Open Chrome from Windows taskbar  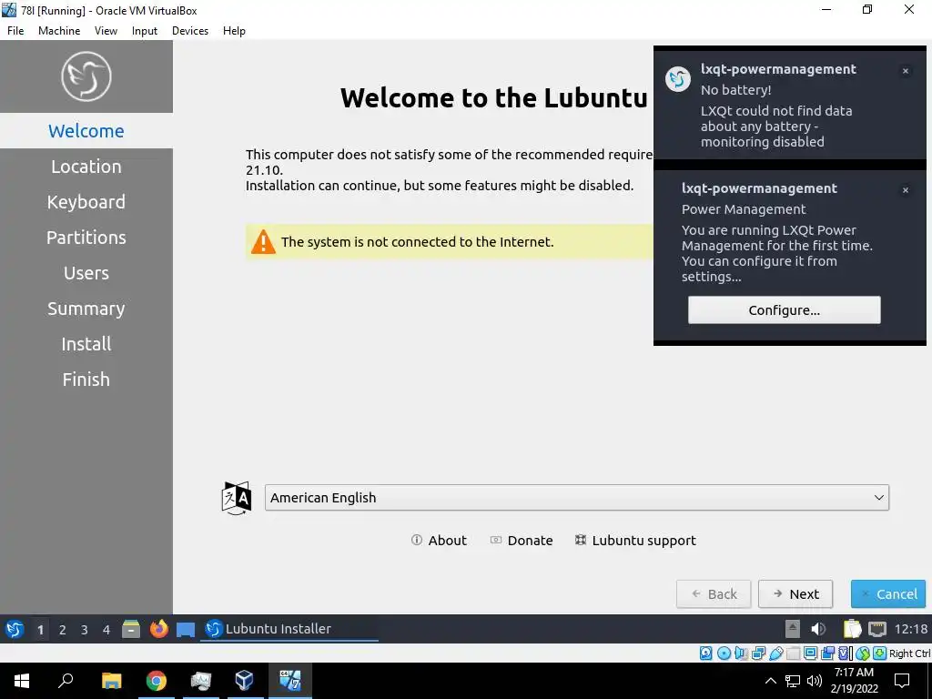point(157,681)
